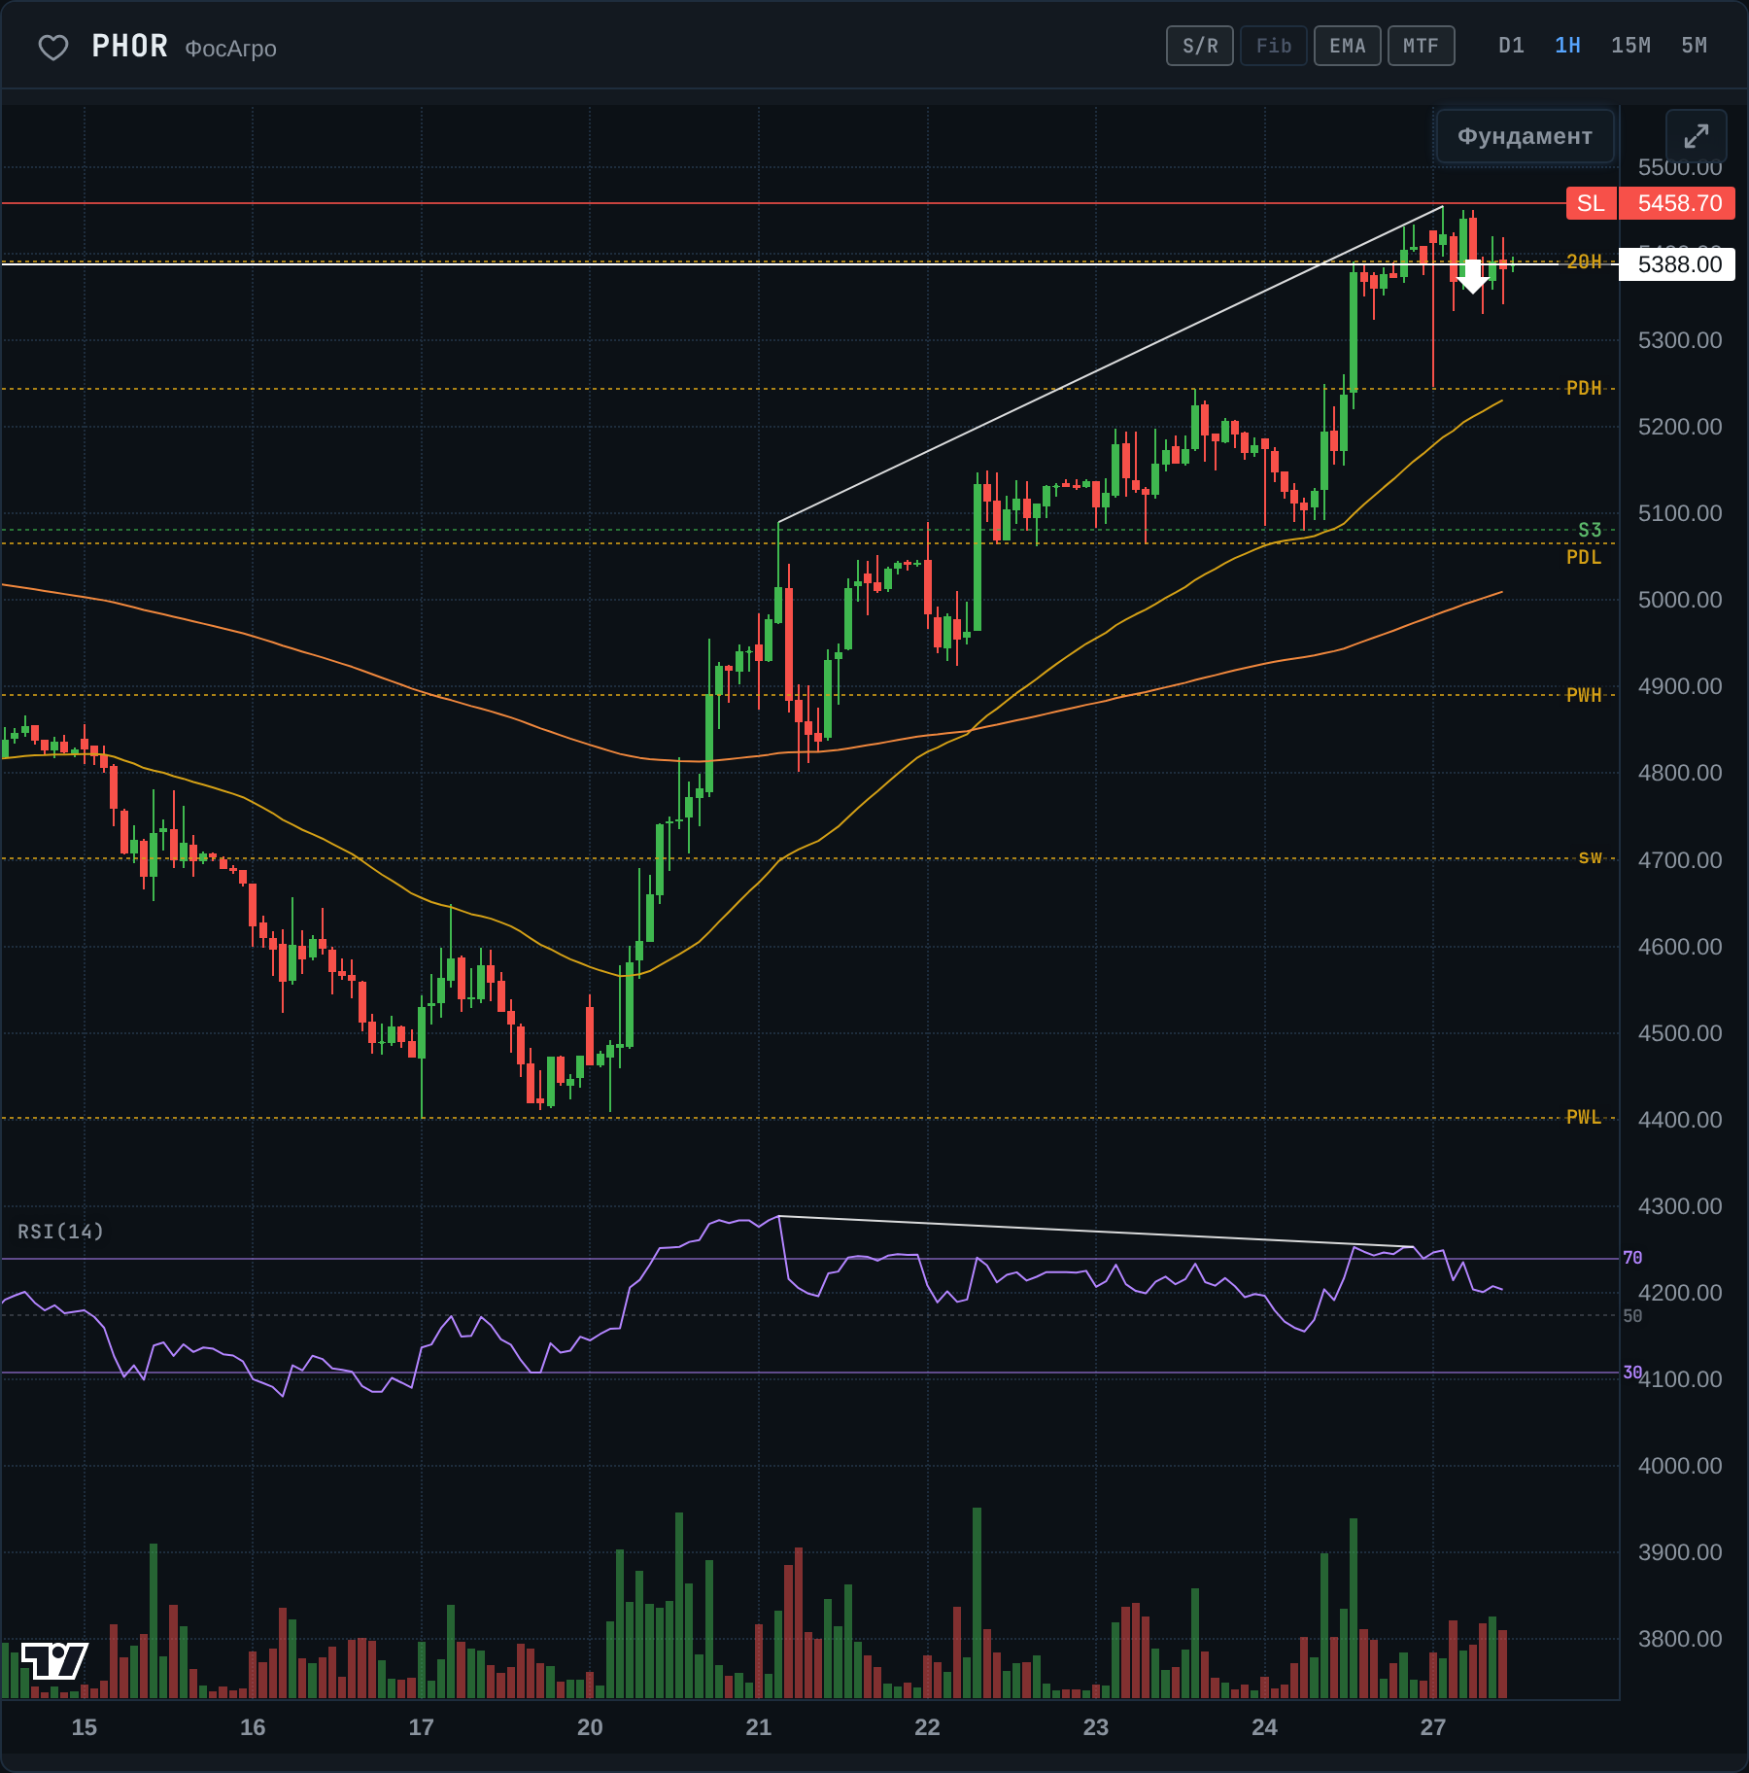Select the PWL level label
Screen dimensions: 1749x1773
click(1584, 1117)
